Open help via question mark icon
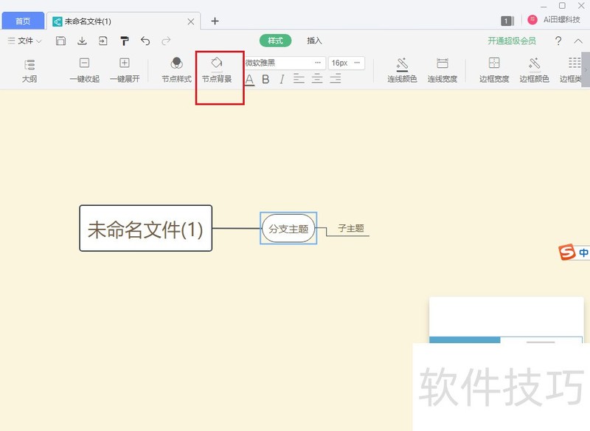 (558, 41)
